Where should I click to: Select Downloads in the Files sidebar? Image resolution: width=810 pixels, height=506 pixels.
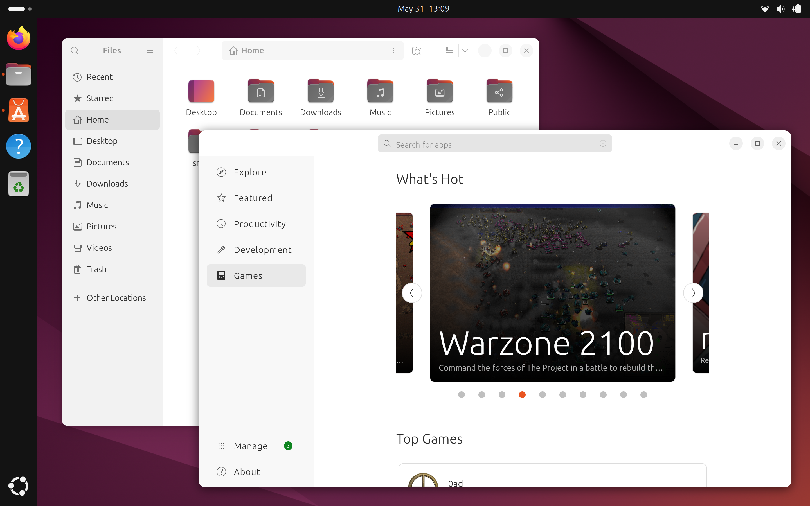(x=112, y=184)
